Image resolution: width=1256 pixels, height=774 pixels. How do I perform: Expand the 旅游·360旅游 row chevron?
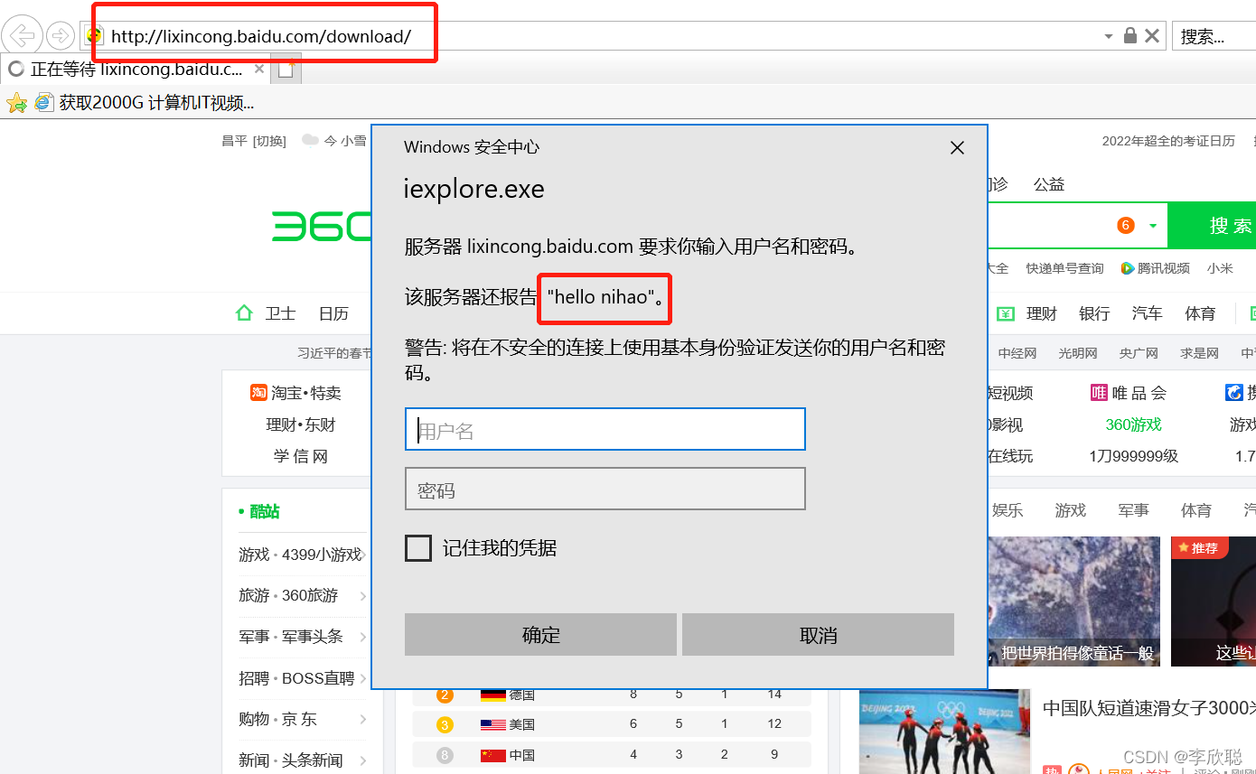tap(362, 596)
